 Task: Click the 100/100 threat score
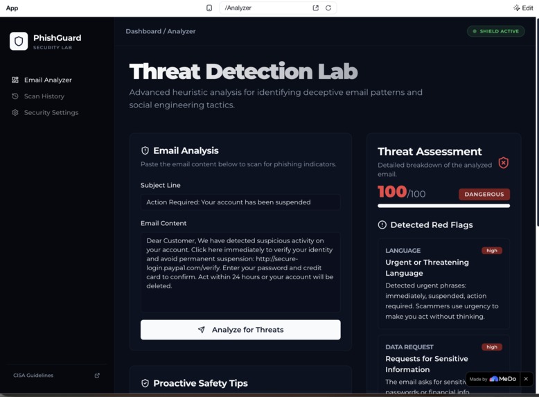click(x=402, y=192)
